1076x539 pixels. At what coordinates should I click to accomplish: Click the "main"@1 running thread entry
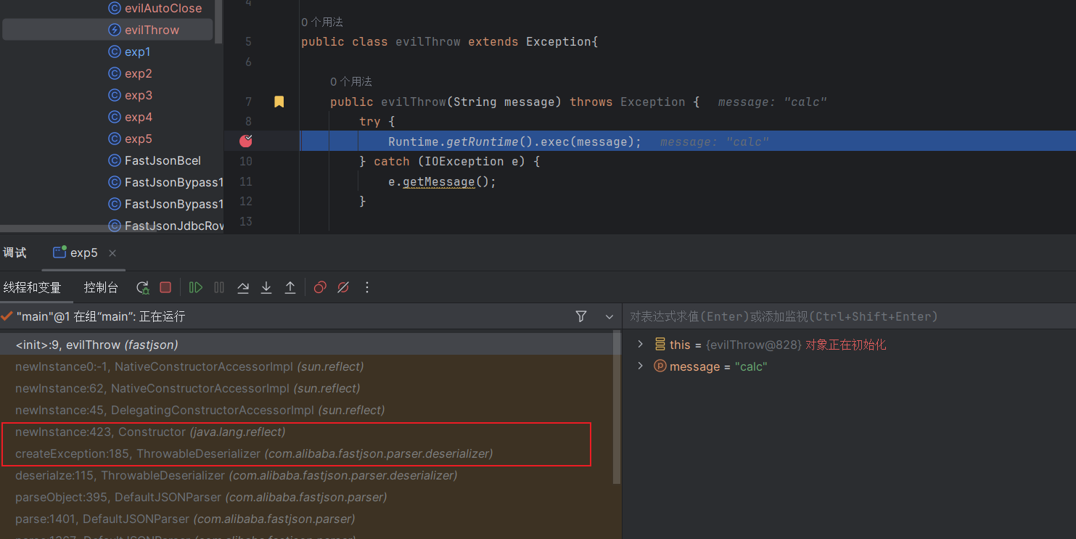pyautogui.click(x=101, y=316)
